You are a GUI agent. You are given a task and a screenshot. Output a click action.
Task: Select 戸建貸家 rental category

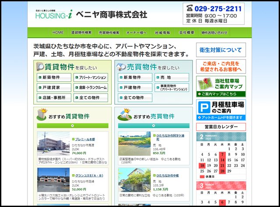coord(54,88)
